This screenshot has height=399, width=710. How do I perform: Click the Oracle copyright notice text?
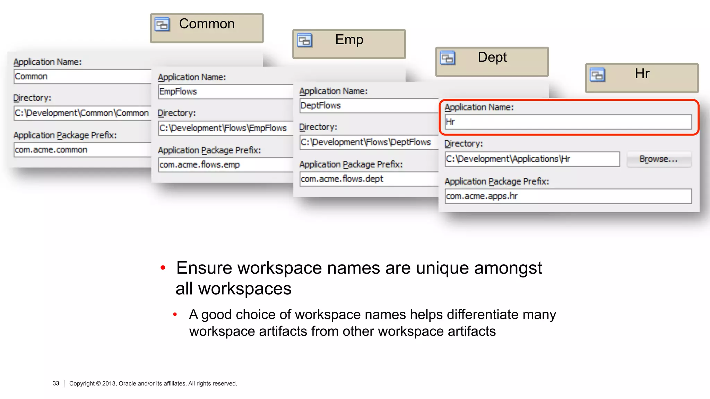[153, 383]
